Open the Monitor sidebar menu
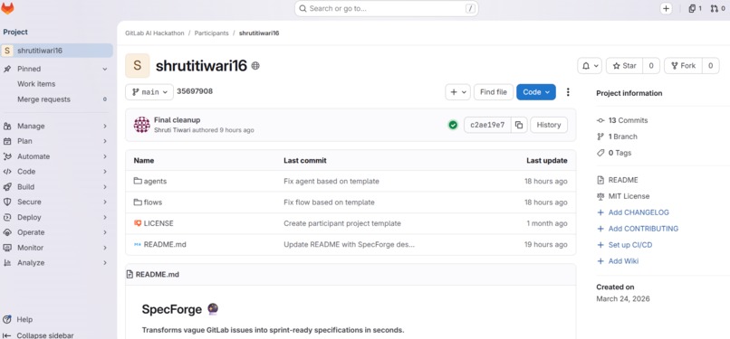Viewport: 730px width, 339px height. click(57, 248)
